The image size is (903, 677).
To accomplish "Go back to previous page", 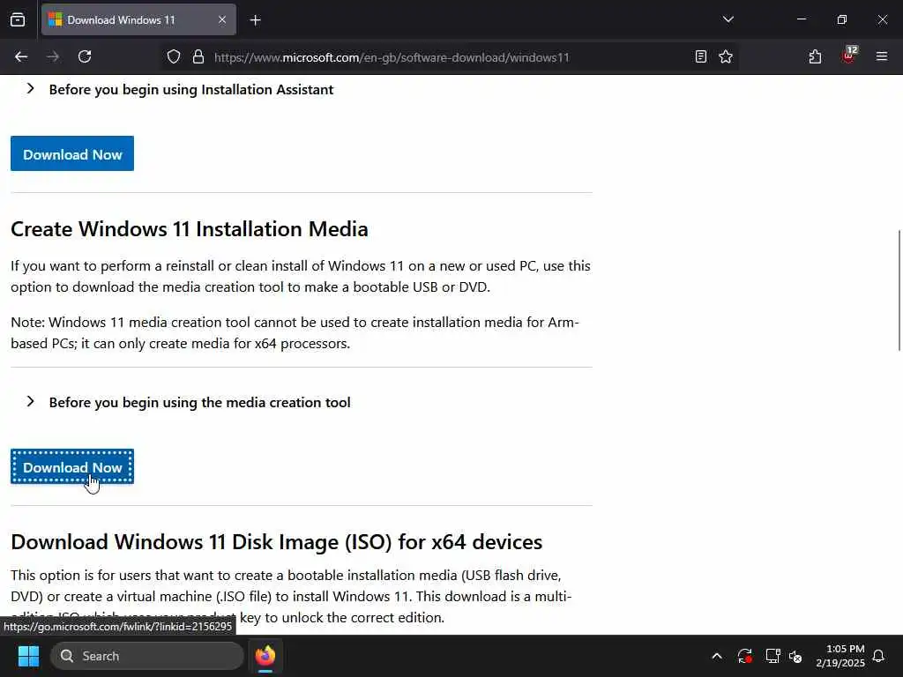I will [x=21, y=57].
